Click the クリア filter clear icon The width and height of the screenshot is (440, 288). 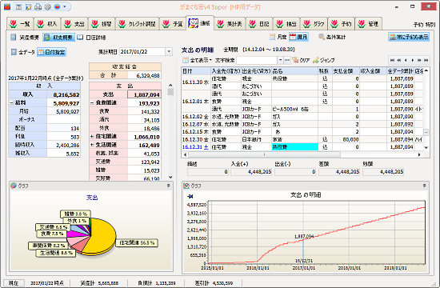pyautogui.click(x=295, y=60)
